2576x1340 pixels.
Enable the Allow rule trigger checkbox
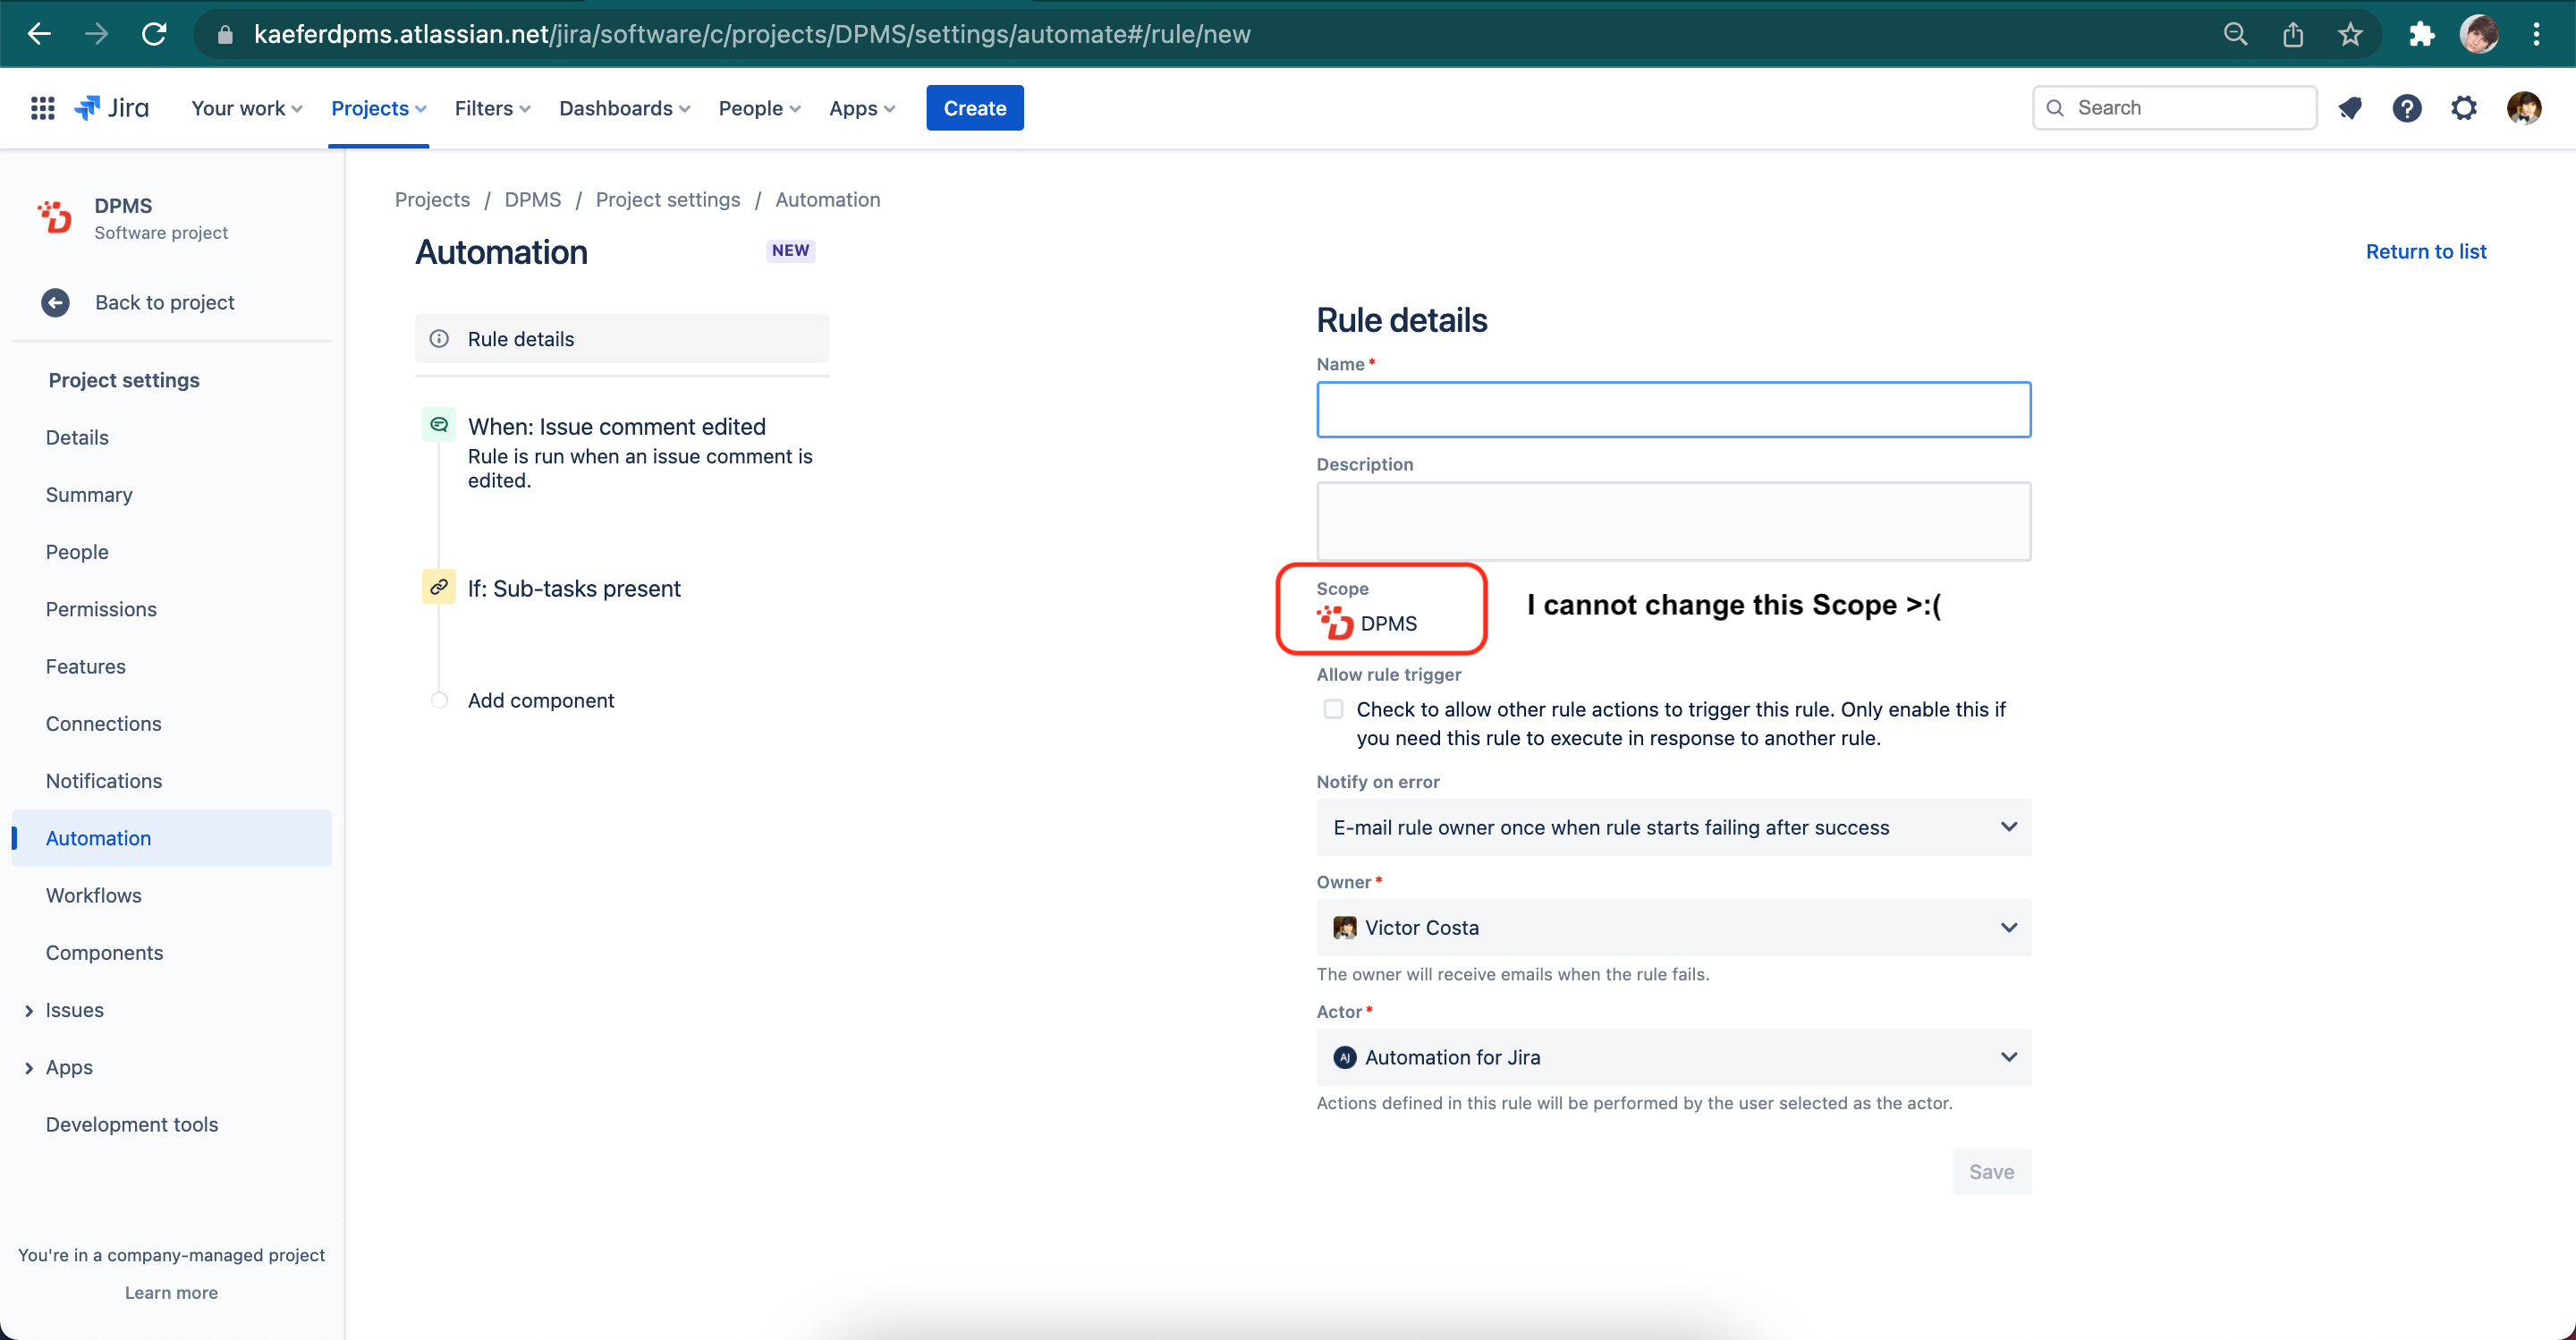coord(1333,709)
